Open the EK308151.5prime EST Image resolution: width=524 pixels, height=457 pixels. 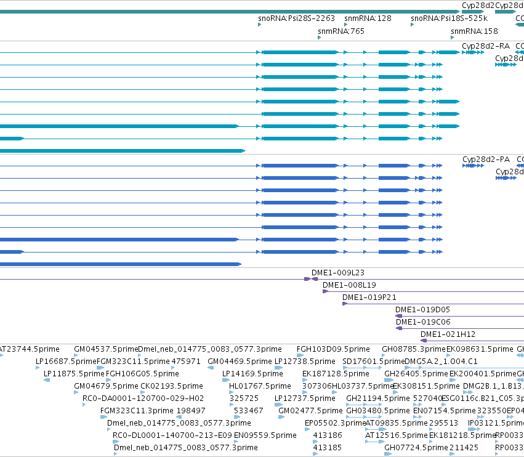(427, 386)
